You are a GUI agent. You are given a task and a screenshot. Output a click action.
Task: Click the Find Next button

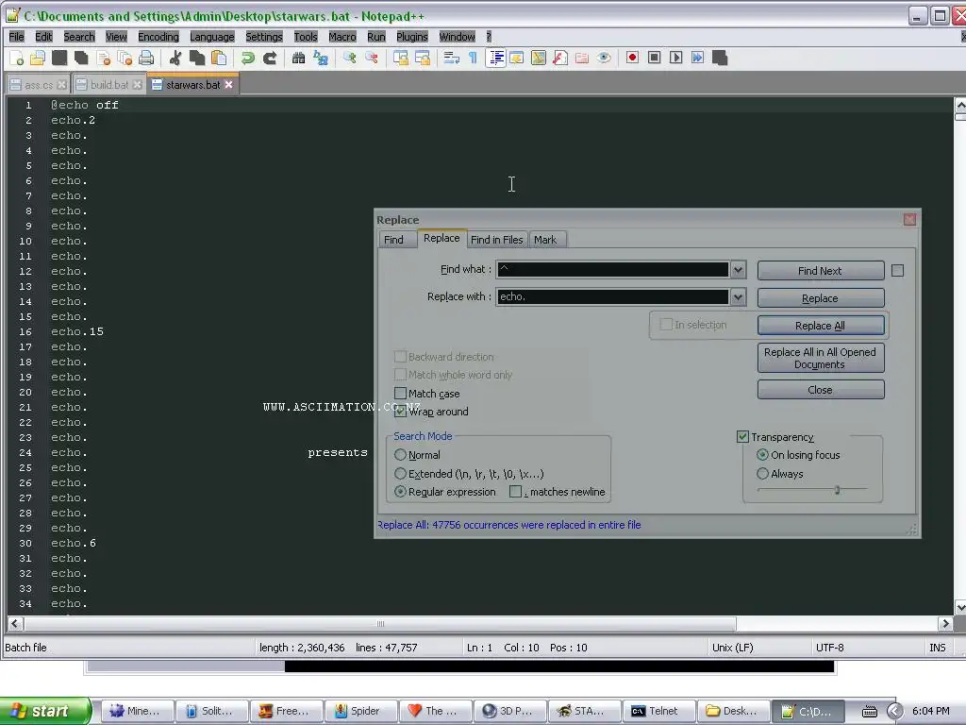point(821,271)
